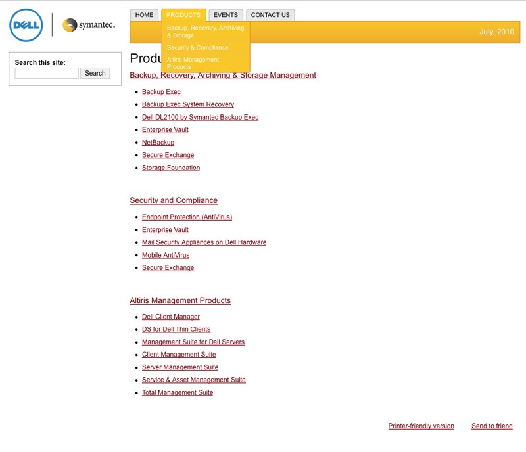The height and width of the screenshot is (452, 526).
Task: Open the Storage Foundation link
Action: [171, 168]
